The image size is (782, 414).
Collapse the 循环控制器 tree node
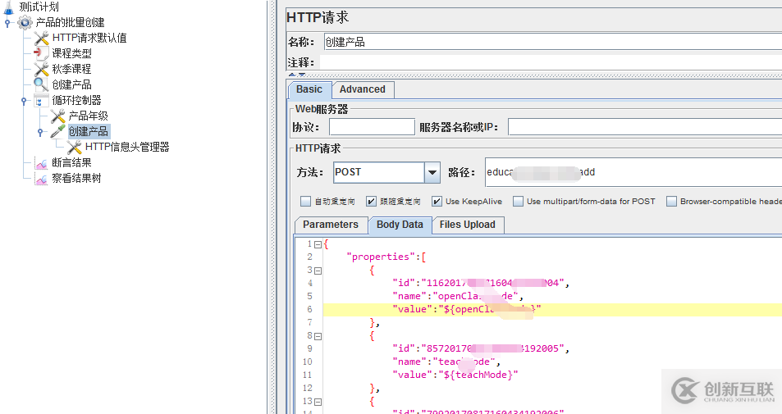coord(24,100)
